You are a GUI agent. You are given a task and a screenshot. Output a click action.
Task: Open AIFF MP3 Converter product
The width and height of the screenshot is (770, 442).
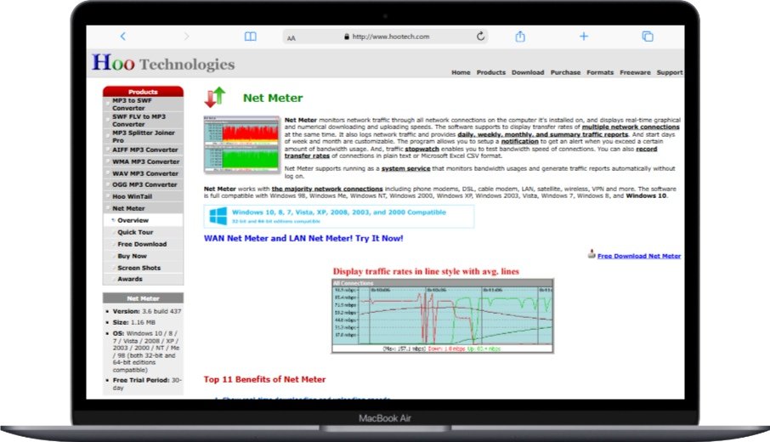[x=143, y=150]
